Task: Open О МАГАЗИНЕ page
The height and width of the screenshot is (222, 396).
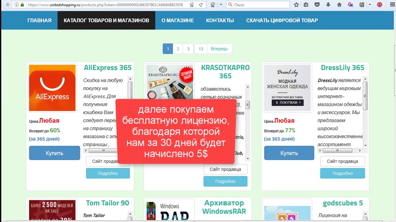Action: point(178,20)
